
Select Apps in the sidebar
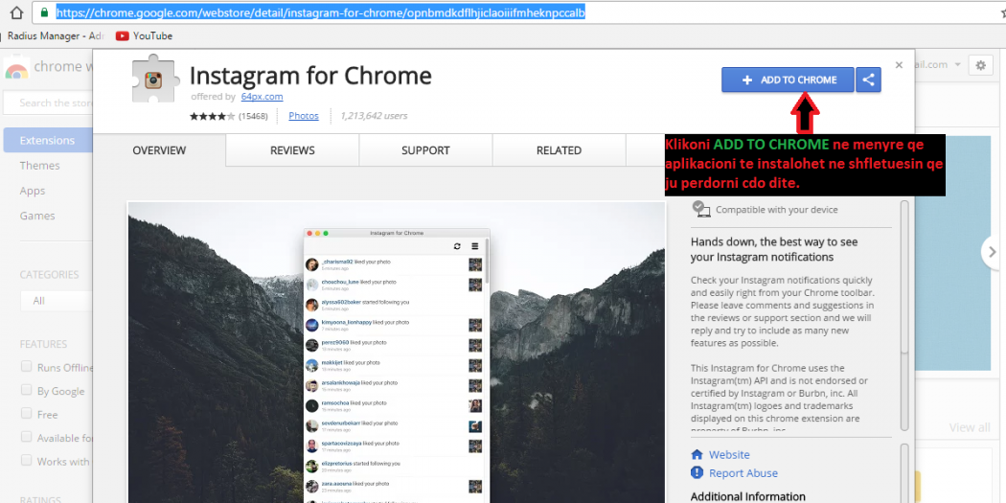pyautogui.click(x=32, y=191)
